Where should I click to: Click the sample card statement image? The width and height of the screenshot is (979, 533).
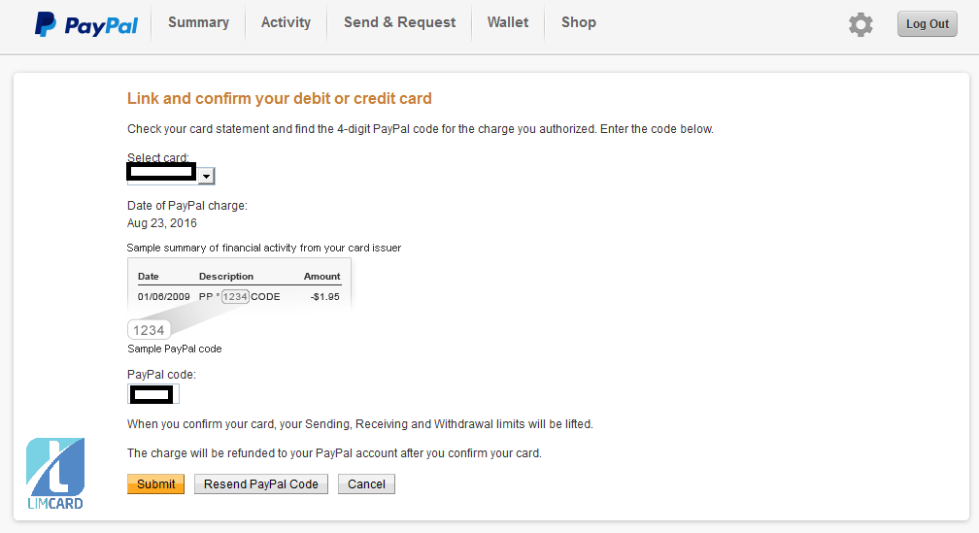pyautogui.click(x=239, y=285)
